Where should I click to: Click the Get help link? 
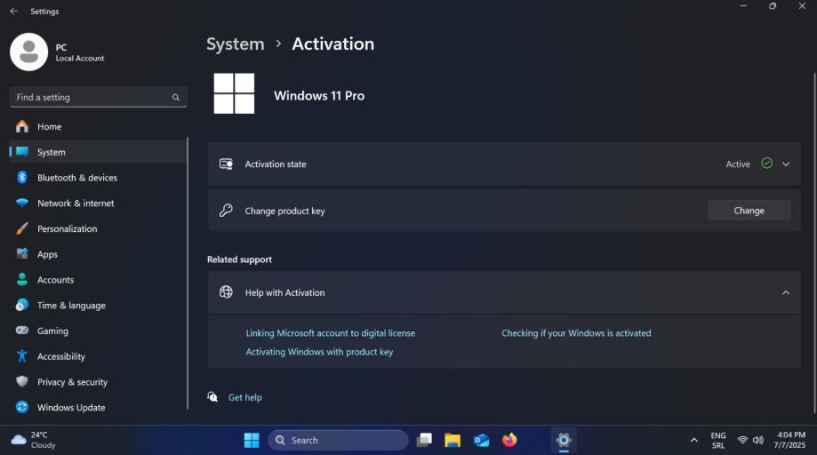click(x=244, y=397)
